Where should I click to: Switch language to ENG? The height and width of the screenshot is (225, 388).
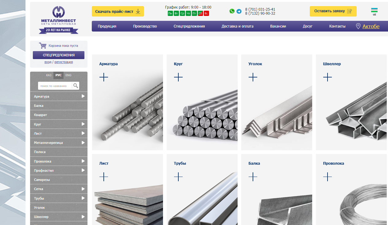68,75
